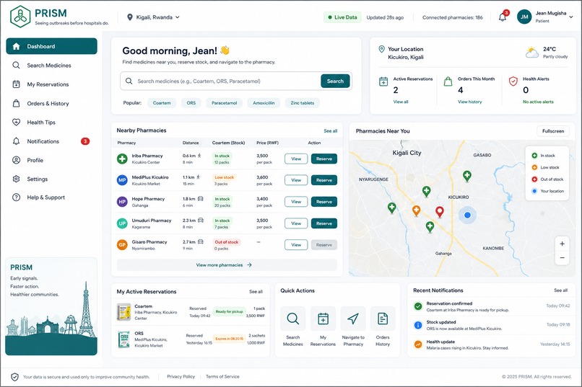Image resolution: width=582 pixels, height=387 pixels.
Task: Click the JM user avatar
Action: (x=524, y=17)
